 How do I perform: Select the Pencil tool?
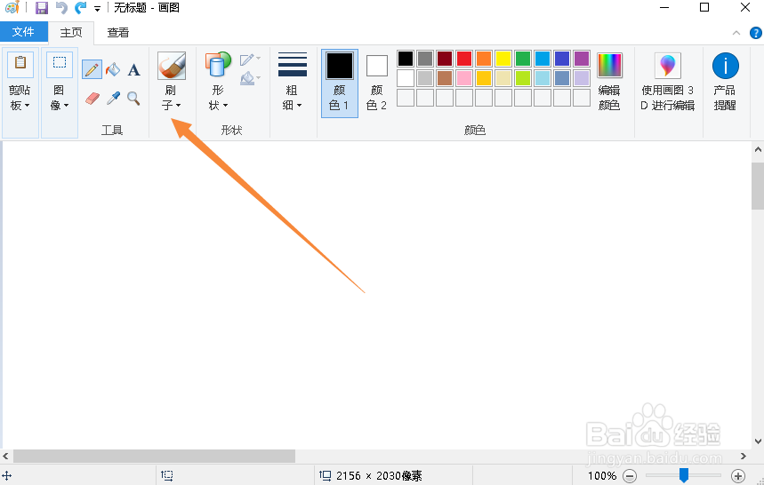point(92,70)
